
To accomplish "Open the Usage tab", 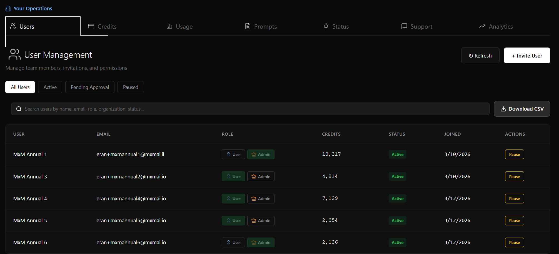I will click(x=179, y=26).
